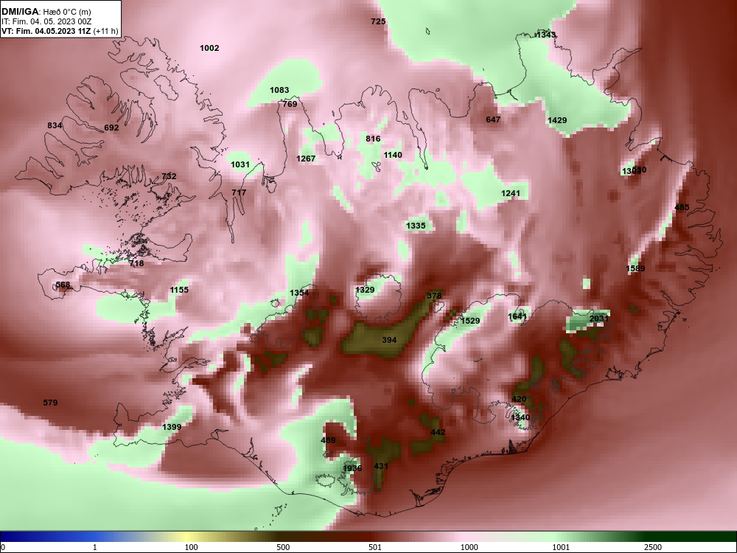This screenshot has width=737, height=553.
Task: Click the 1354 height value
Action: point(299,293)
